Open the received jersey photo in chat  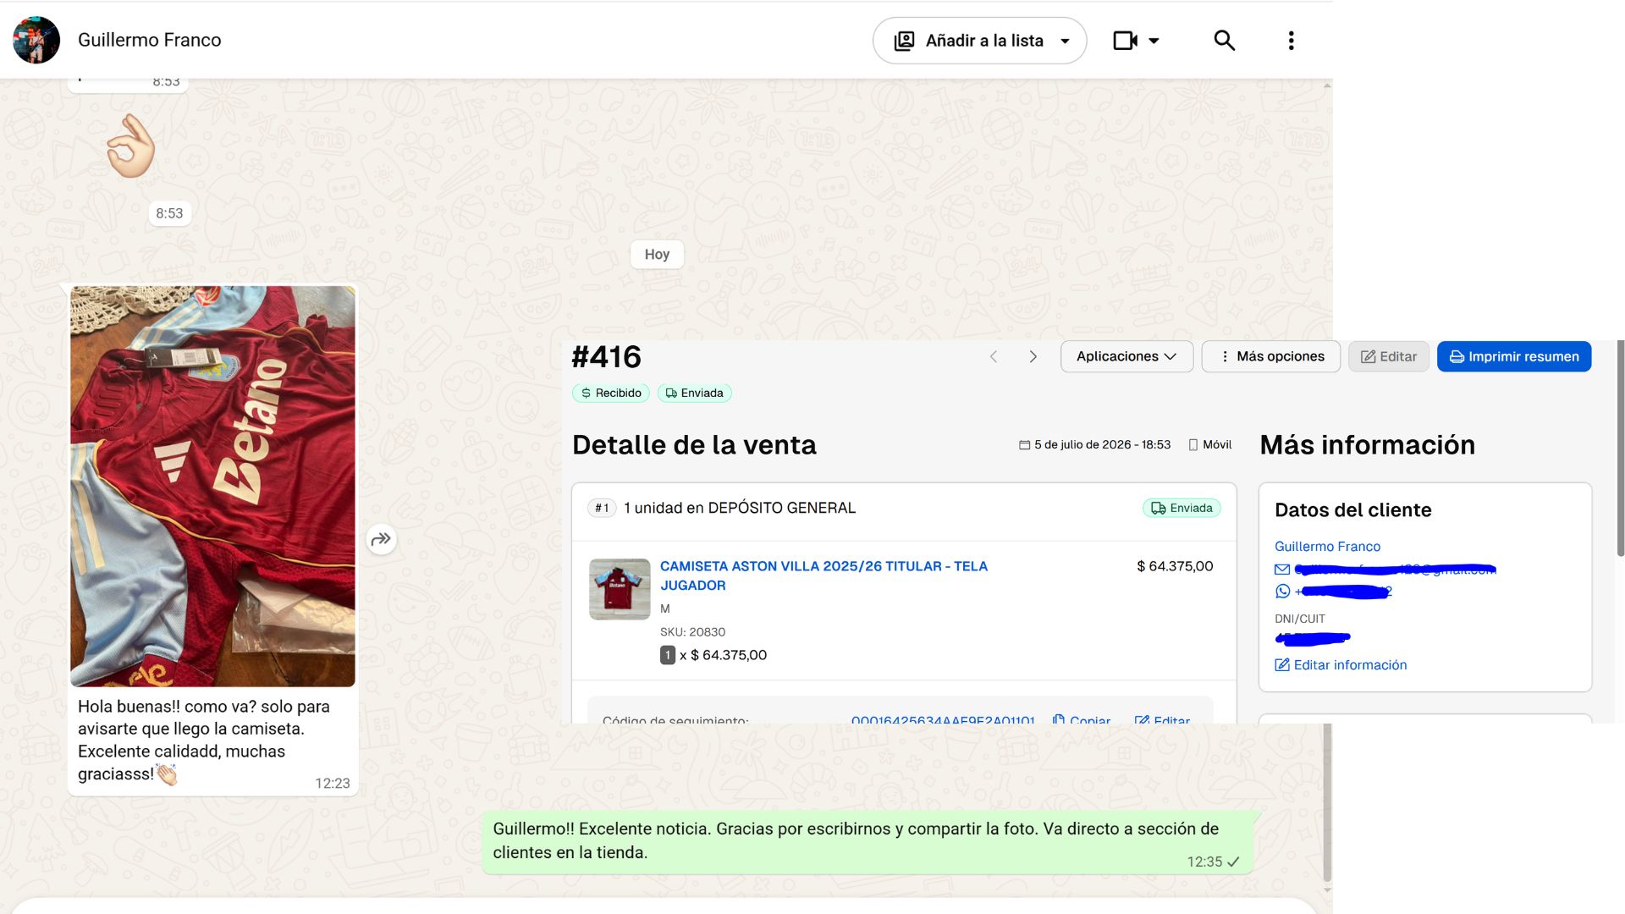coord(212,486)
